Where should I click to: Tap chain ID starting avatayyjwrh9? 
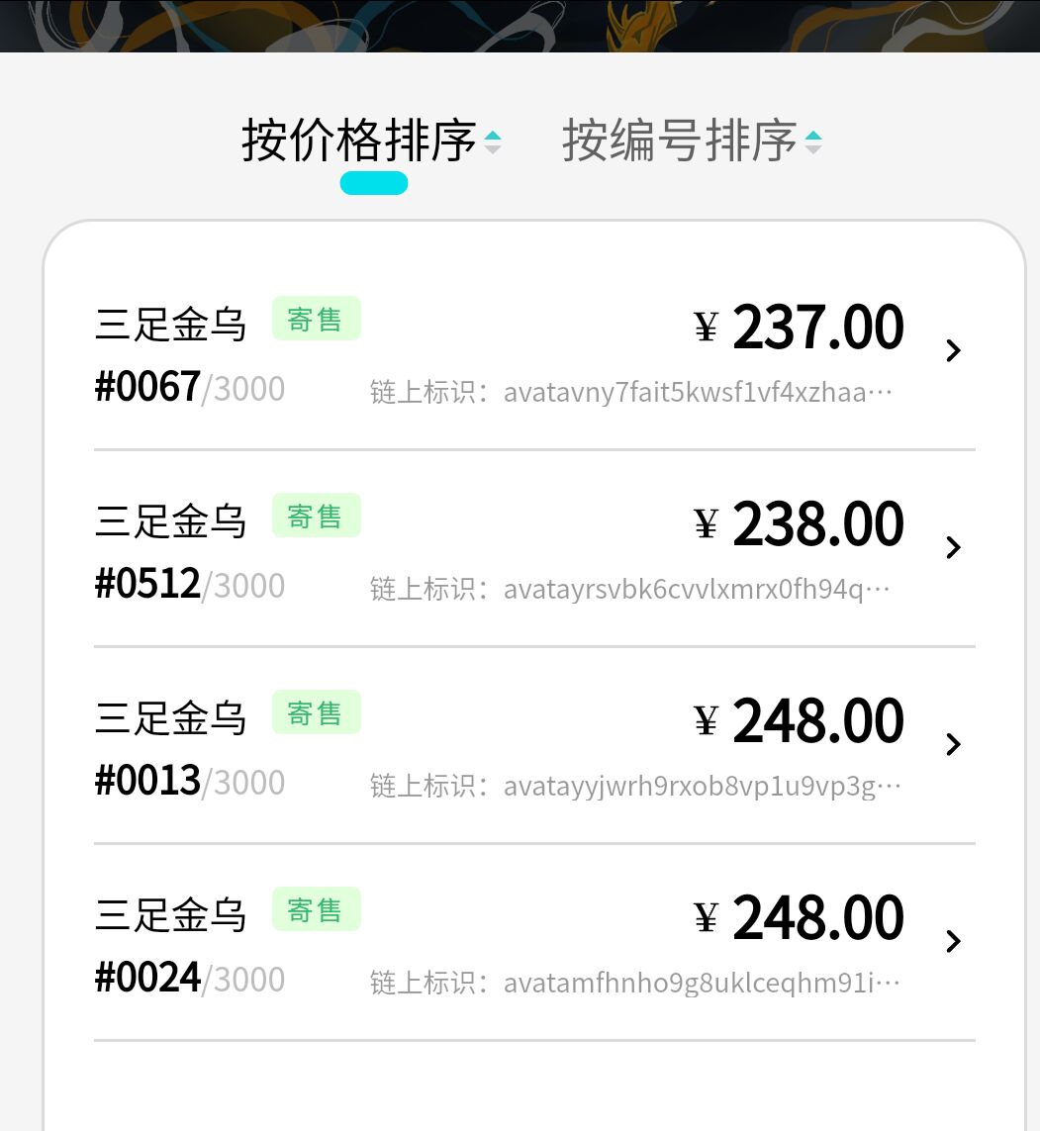tap(633, 787)
